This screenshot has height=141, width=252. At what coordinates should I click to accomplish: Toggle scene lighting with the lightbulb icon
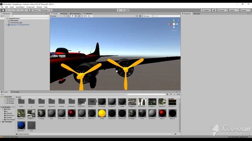[72, 16]
